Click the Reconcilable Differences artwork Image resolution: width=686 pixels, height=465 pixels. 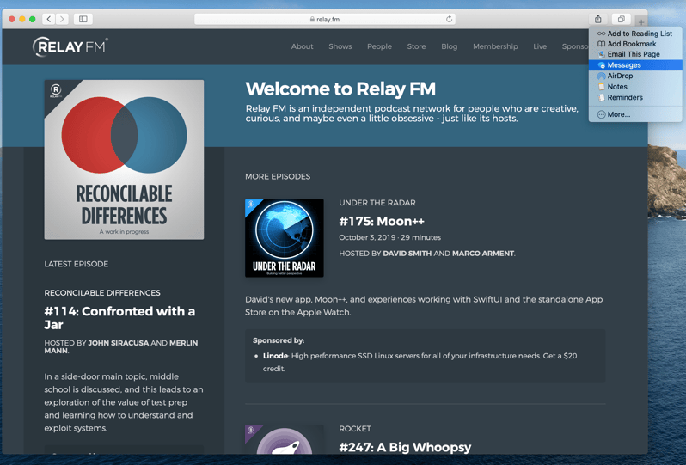click(124, 160)
